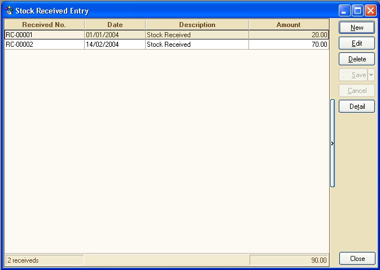
Task: Open the Detail view button
Action: pyautogui.click(x=357, y=107)
